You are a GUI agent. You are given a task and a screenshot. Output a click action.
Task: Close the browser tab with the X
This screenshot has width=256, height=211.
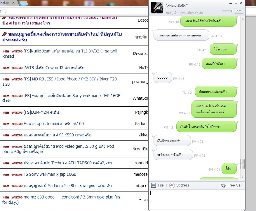tap(13, 3)
